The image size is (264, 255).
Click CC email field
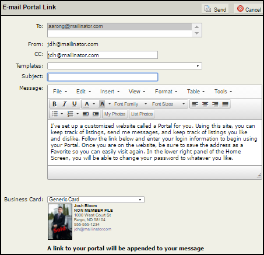[x=103, y=55]
